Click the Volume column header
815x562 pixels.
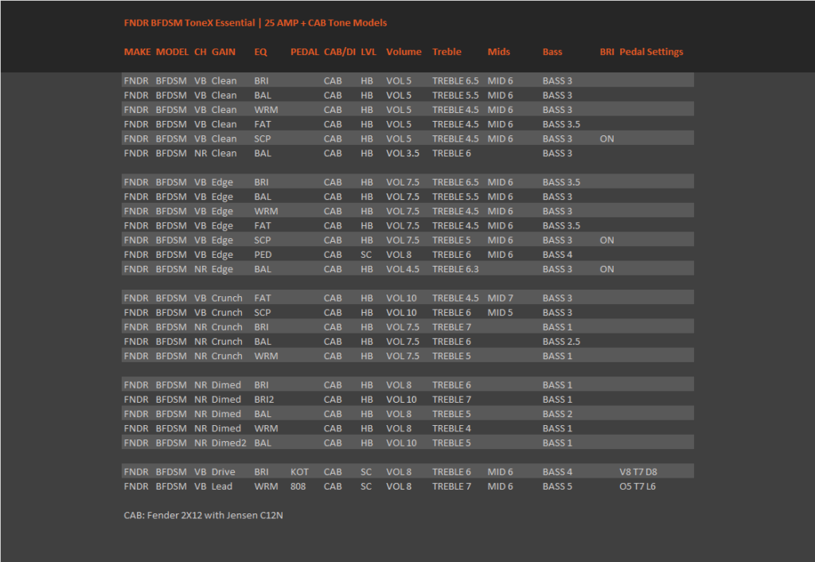[x=404, y=52]
